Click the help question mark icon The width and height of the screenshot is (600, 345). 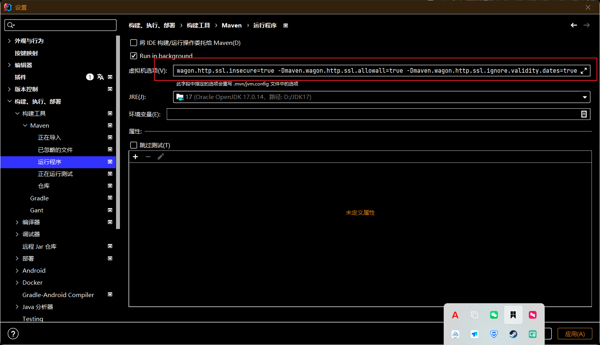(13, 333)
